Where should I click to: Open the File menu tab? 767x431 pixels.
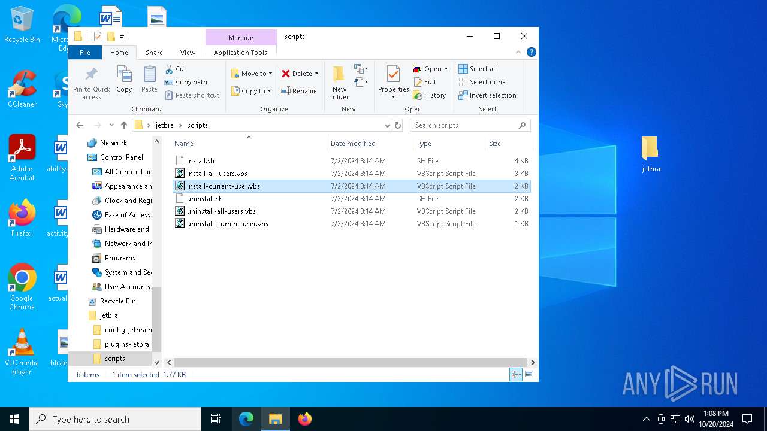[x=85, y=53]
